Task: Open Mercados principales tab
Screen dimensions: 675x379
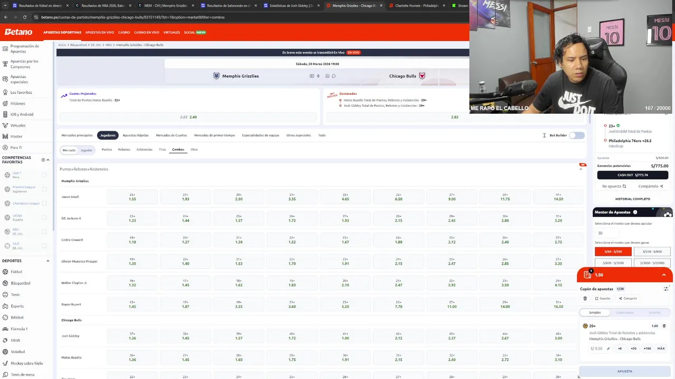Action: pyautogui.click(x=77, y=135)
